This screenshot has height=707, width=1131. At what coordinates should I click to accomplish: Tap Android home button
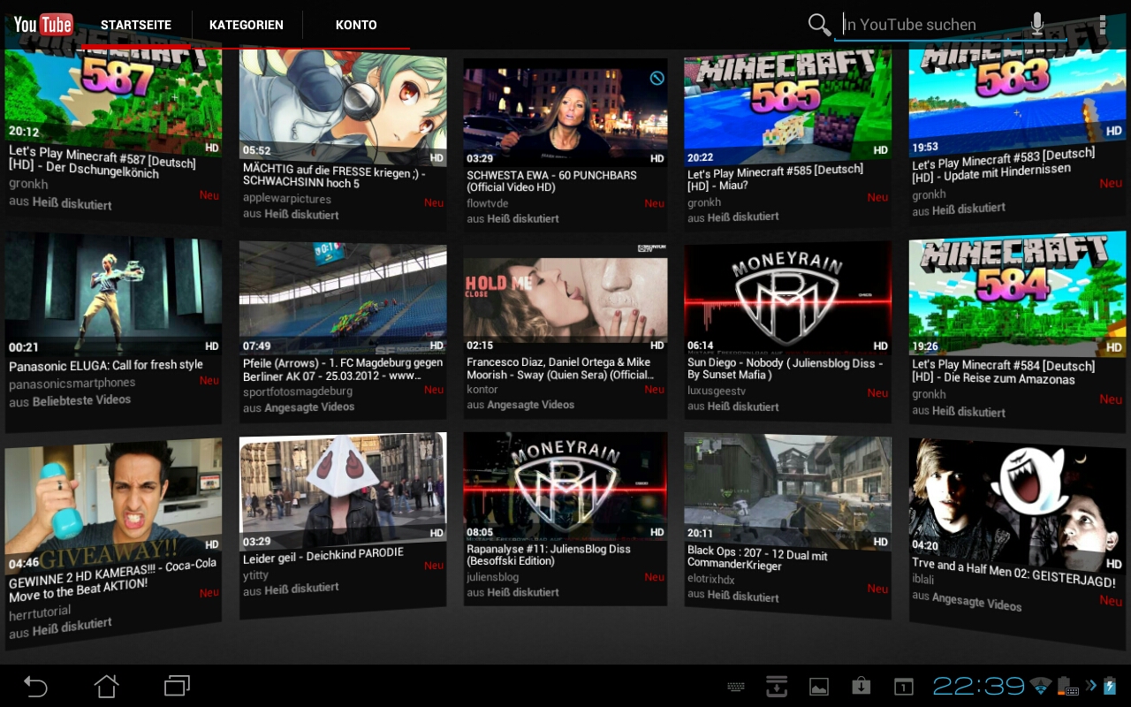pos(106,686)
